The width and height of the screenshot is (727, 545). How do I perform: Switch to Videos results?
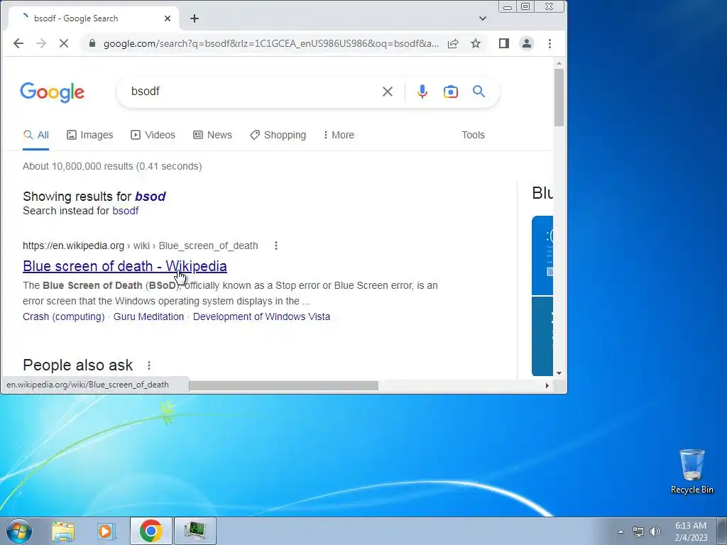click(153, 135)
